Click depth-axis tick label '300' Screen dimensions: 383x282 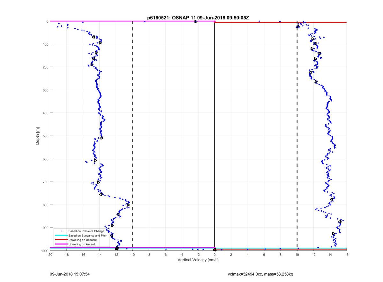[x=45, y=90]
